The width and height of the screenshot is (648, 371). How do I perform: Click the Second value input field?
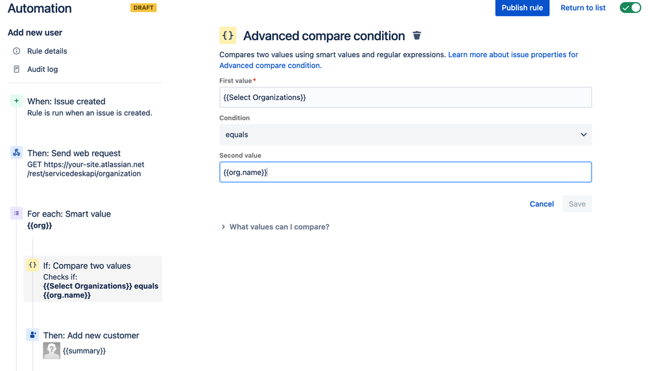click(x=405, y=173)
